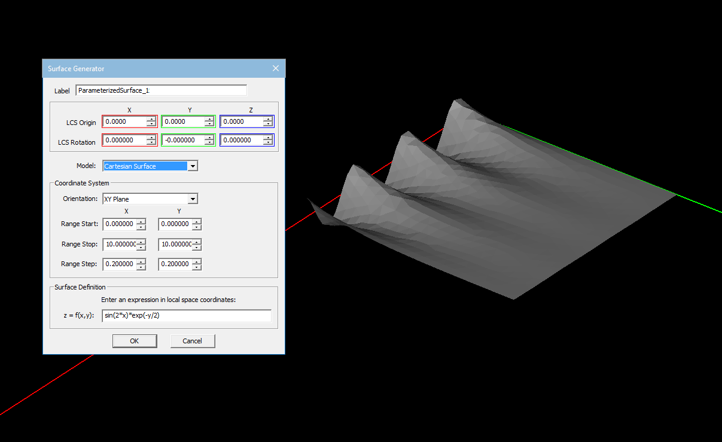Increase the Range Start X value
722x442 pixels.
tap(141, 222)
